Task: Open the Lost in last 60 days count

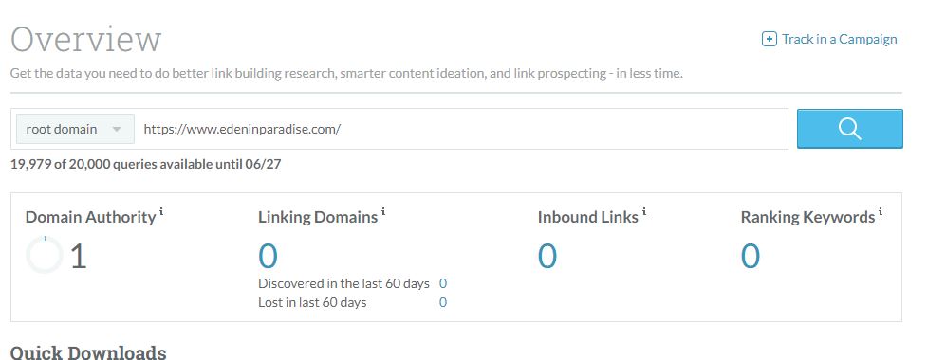Action: coord(443,302)
